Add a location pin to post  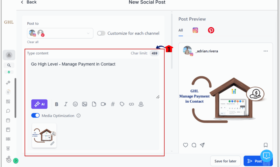141,104
